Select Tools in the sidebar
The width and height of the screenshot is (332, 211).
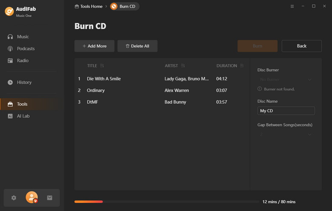coord(32,104)
